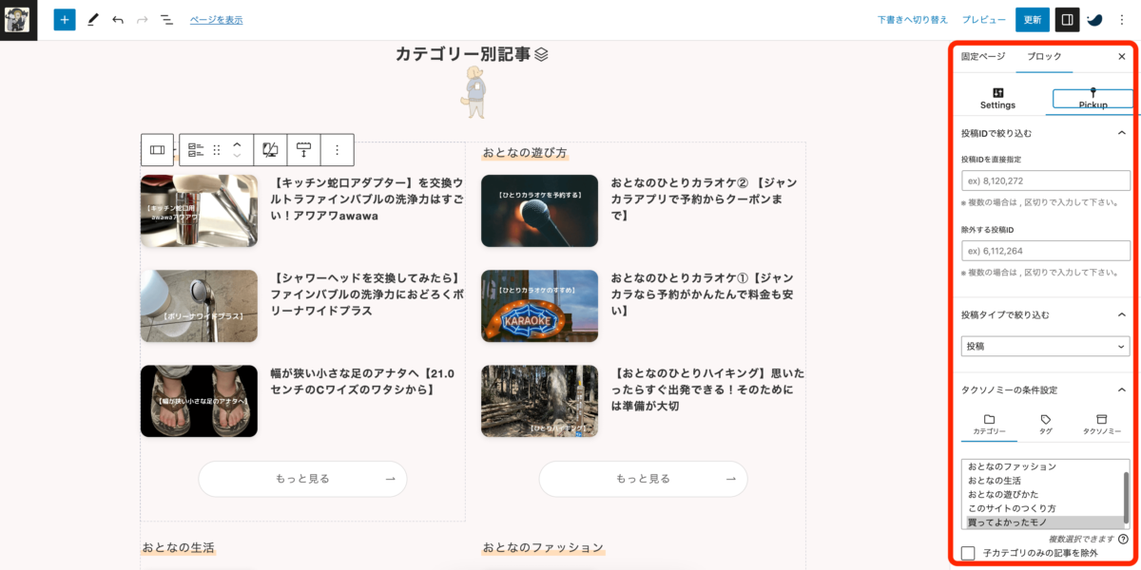Click the おとなの遊び方 section heading
The height and width of the screenshot is (570, 1141).
tap(525, 153)
